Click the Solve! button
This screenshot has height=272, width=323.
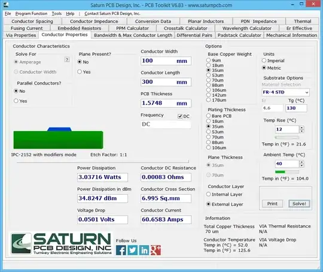tap(299, 204)
